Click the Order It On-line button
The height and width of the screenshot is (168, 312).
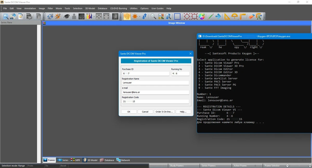164,111
